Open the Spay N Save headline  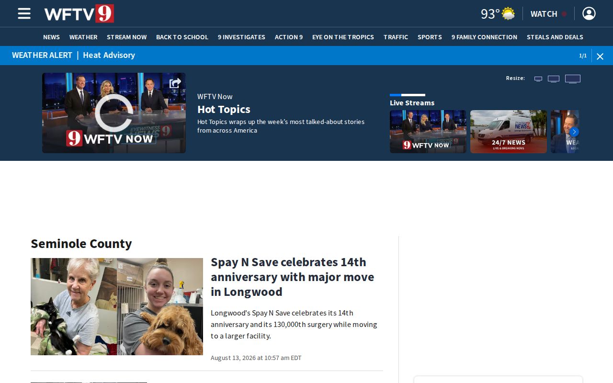[x=292, y=277]
